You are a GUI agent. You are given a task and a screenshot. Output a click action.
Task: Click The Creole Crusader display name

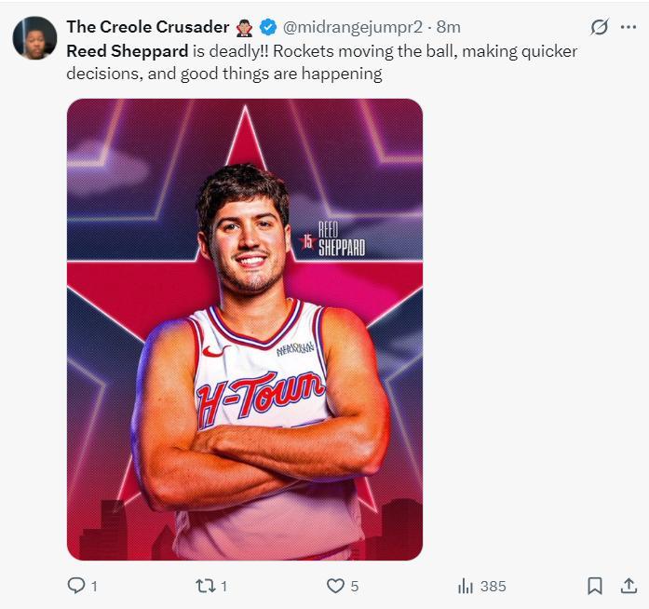pyautogui.click(x=147, y=27)
